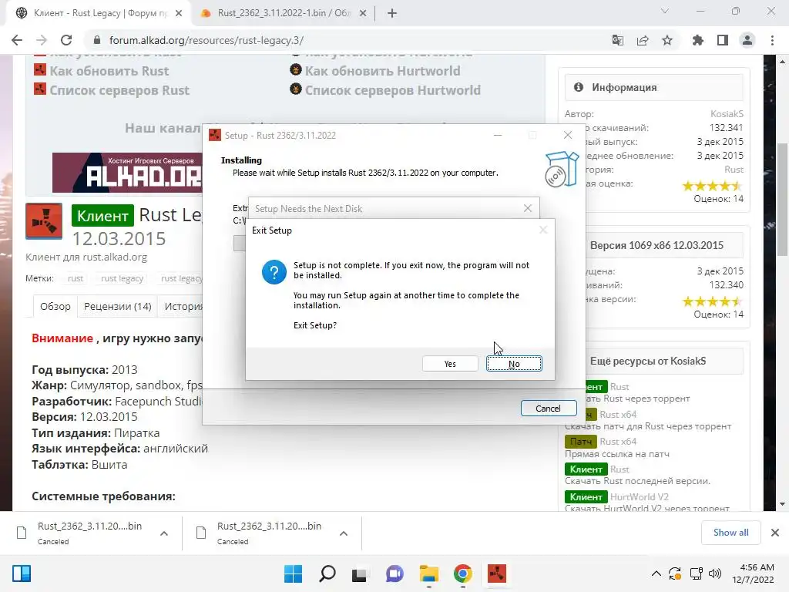
Task: Click author KosiakS in the info panel
Action: click(727, 114)
